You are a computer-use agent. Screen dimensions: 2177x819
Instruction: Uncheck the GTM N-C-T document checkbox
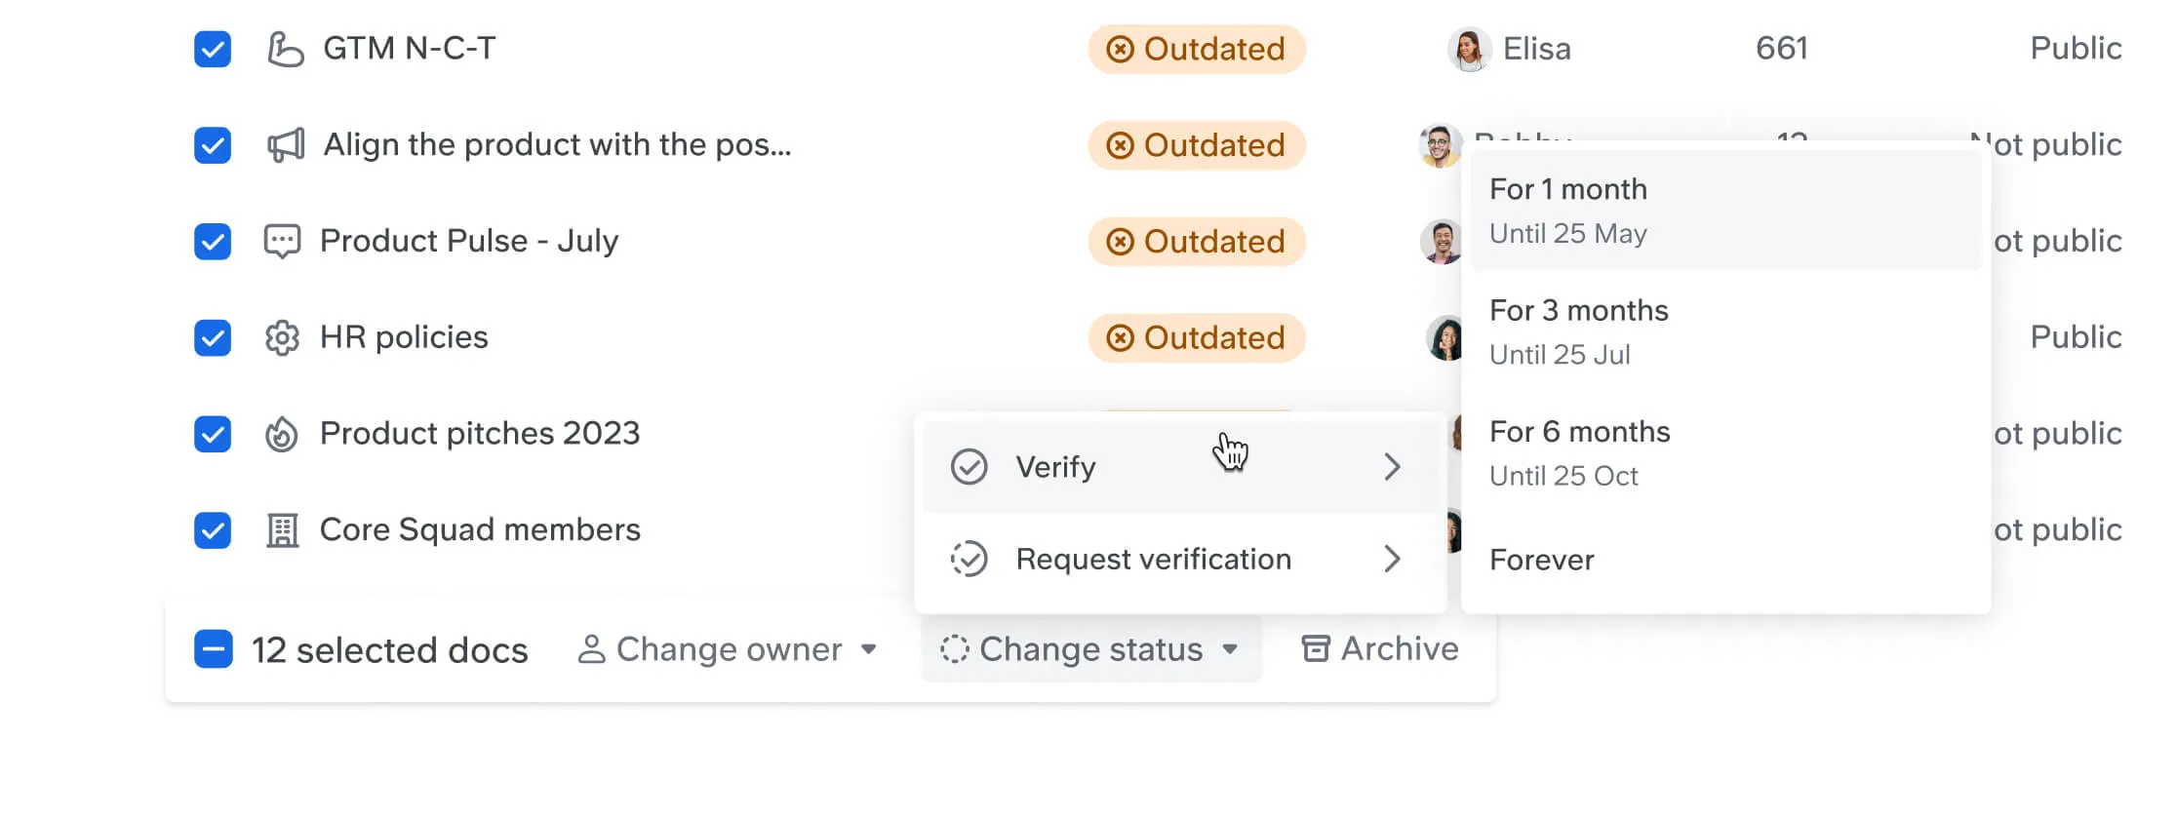(213, 49)
